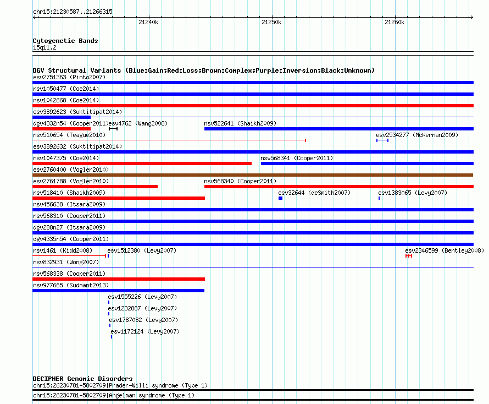Click the right arrow of the ruler
This screenshot has height=404, width=489.
click(471, 17)
